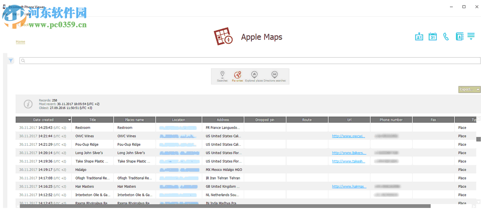Select the Directions searches category
481x217 pixels.
tap(274, 76)
